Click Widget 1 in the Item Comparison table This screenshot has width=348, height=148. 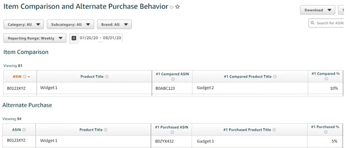pos(49,88)
